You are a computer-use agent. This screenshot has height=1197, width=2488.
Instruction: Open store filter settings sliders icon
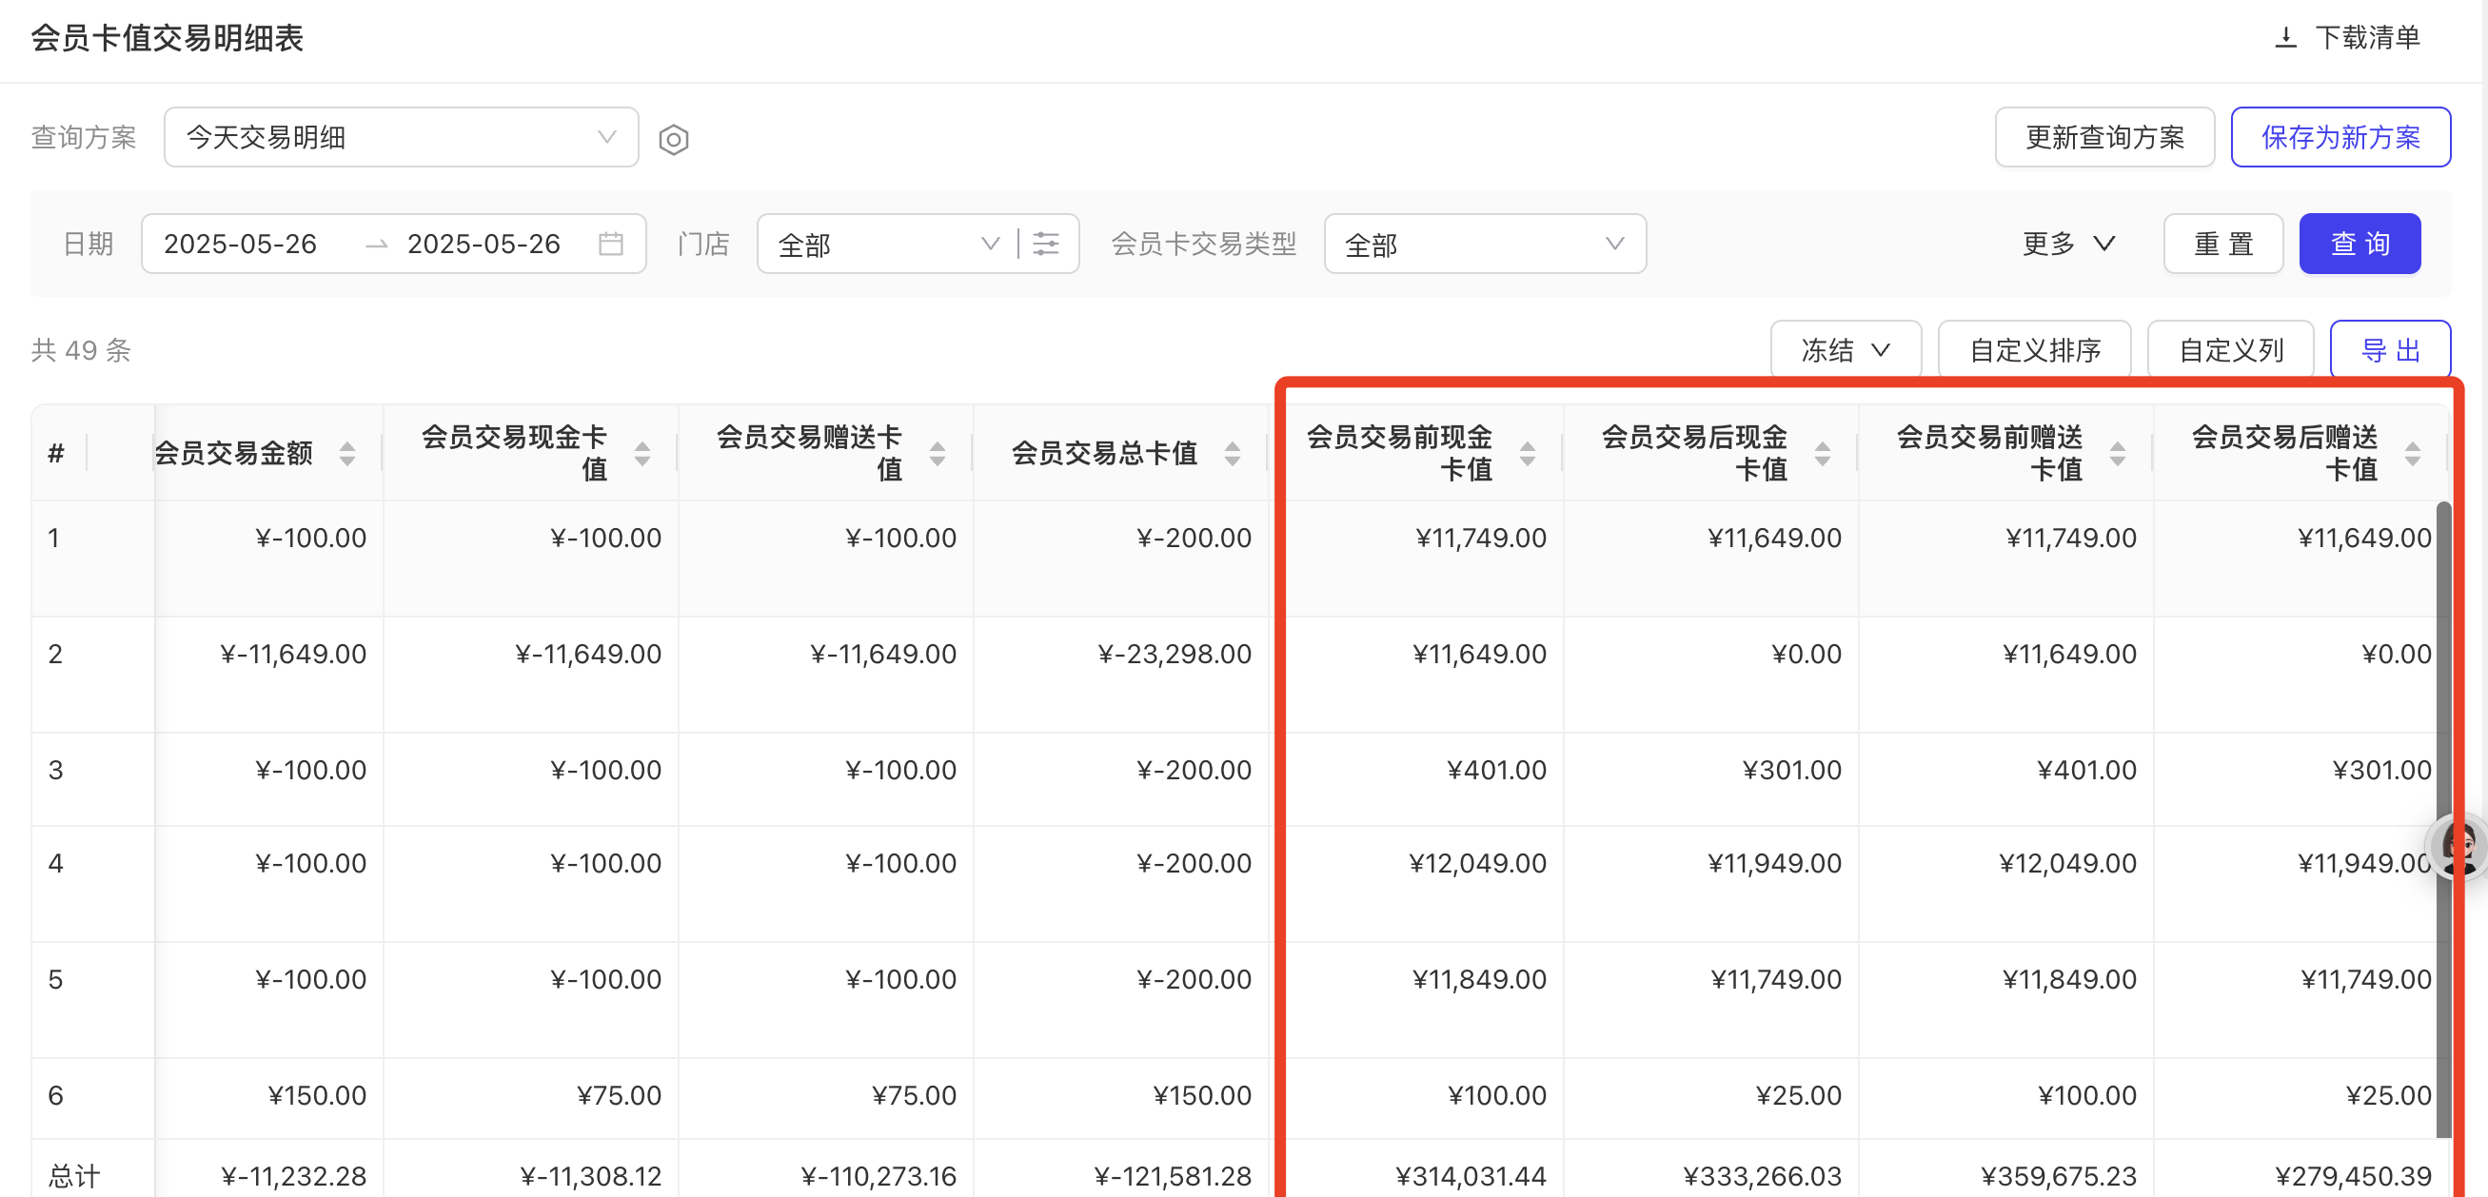1046,244
